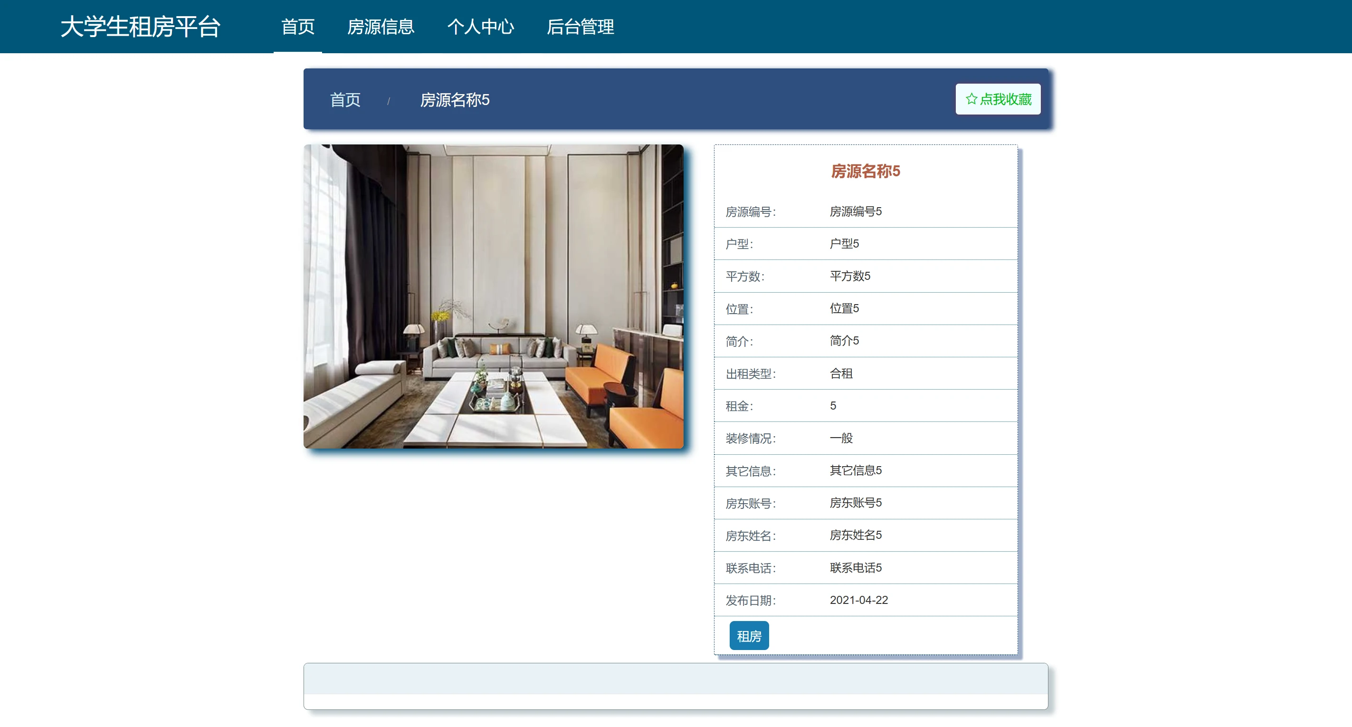Click the living room listing photo
The image size is (1352, 727).
click(494, 297)
